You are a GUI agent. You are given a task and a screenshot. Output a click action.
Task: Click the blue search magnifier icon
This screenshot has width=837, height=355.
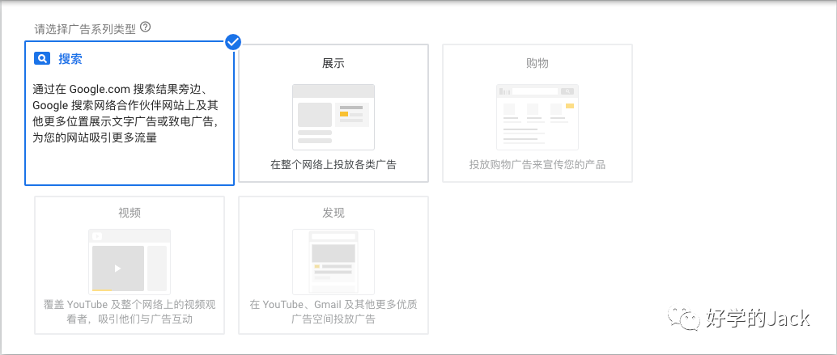(x=41, y=59)
